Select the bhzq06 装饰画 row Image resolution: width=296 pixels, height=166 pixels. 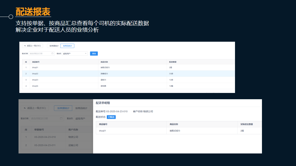(109, 86)
